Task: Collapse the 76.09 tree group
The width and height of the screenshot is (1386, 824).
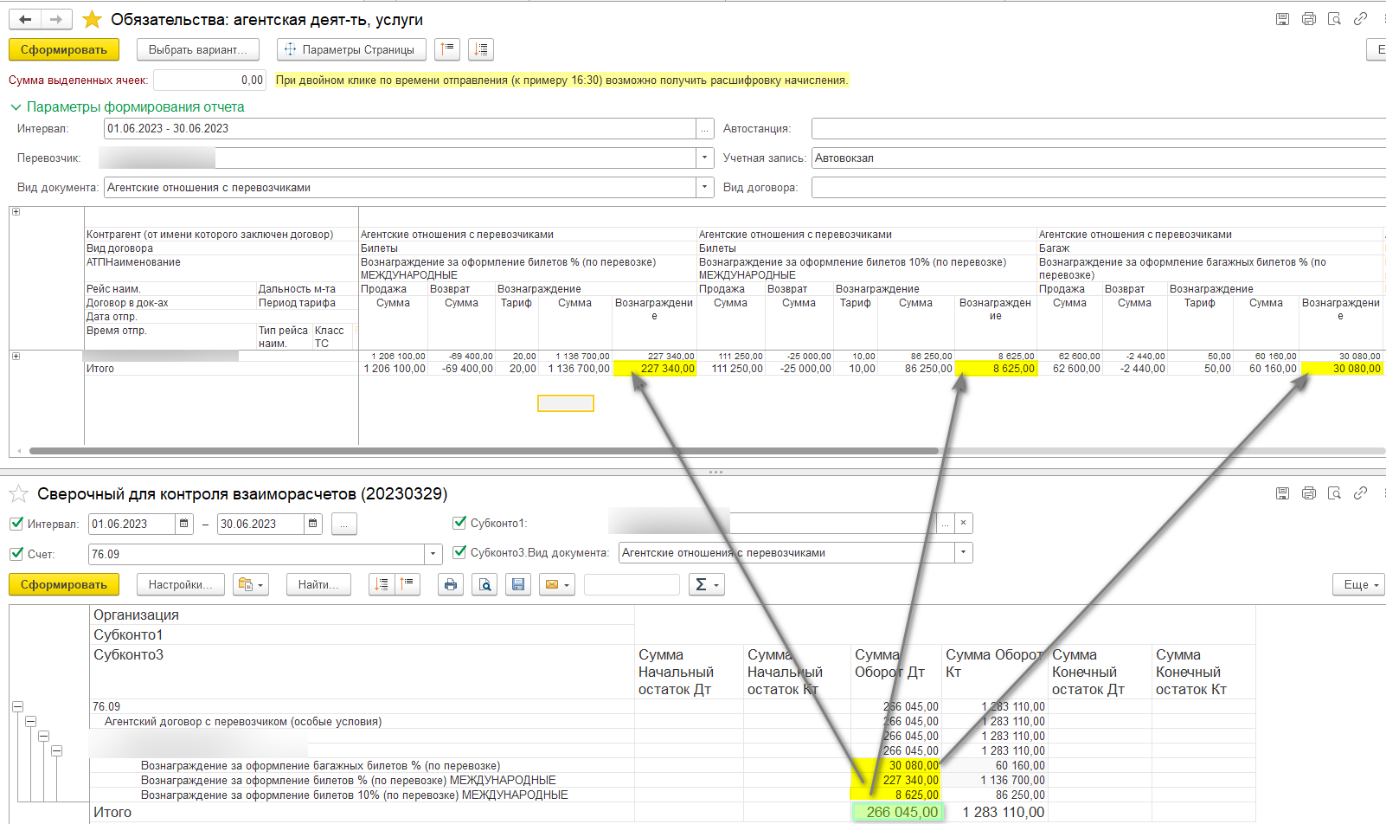Action: (17, 707)
